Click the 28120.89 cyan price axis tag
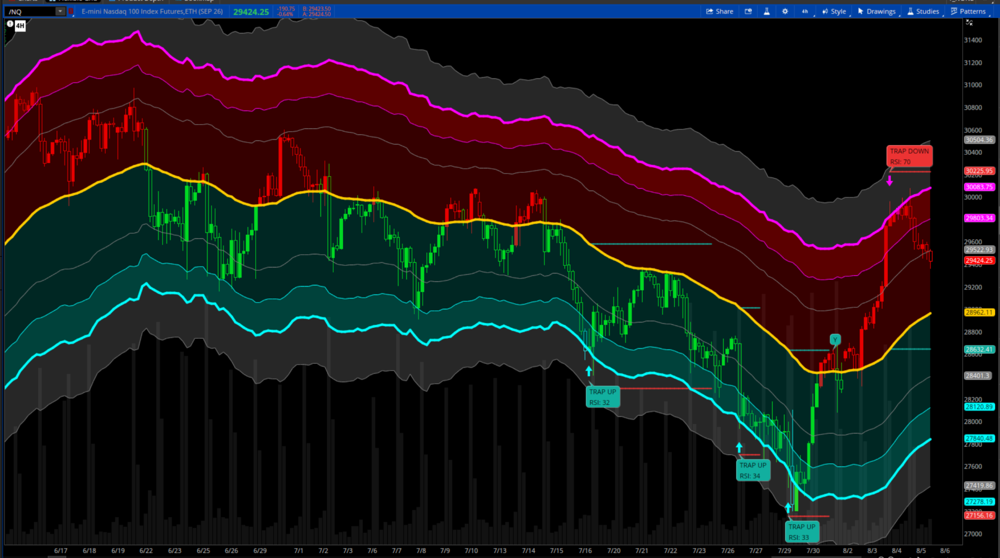The image size is (1000, 558). click(979, 407)
